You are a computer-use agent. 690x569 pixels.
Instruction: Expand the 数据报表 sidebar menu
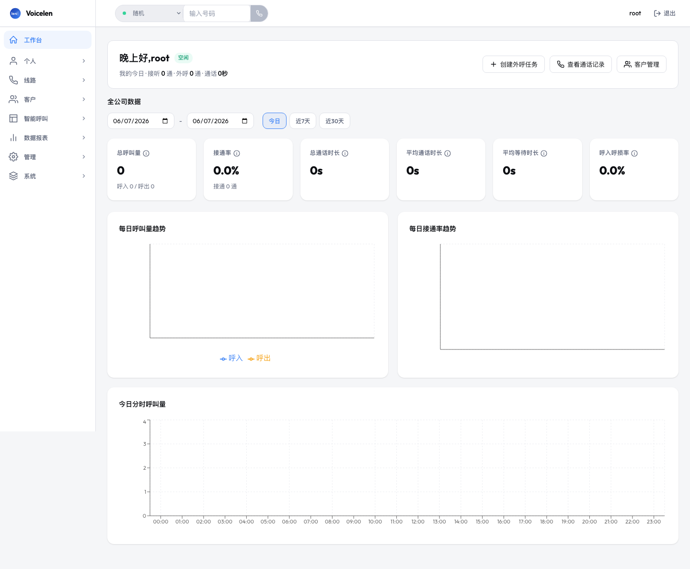coord(47,138)
